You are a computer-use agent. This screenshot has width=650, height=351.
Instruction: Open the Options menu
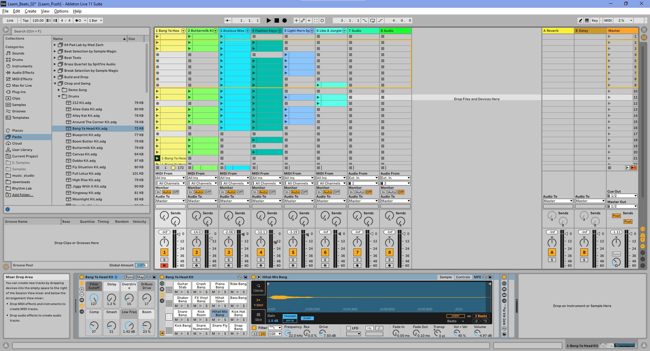61,11
